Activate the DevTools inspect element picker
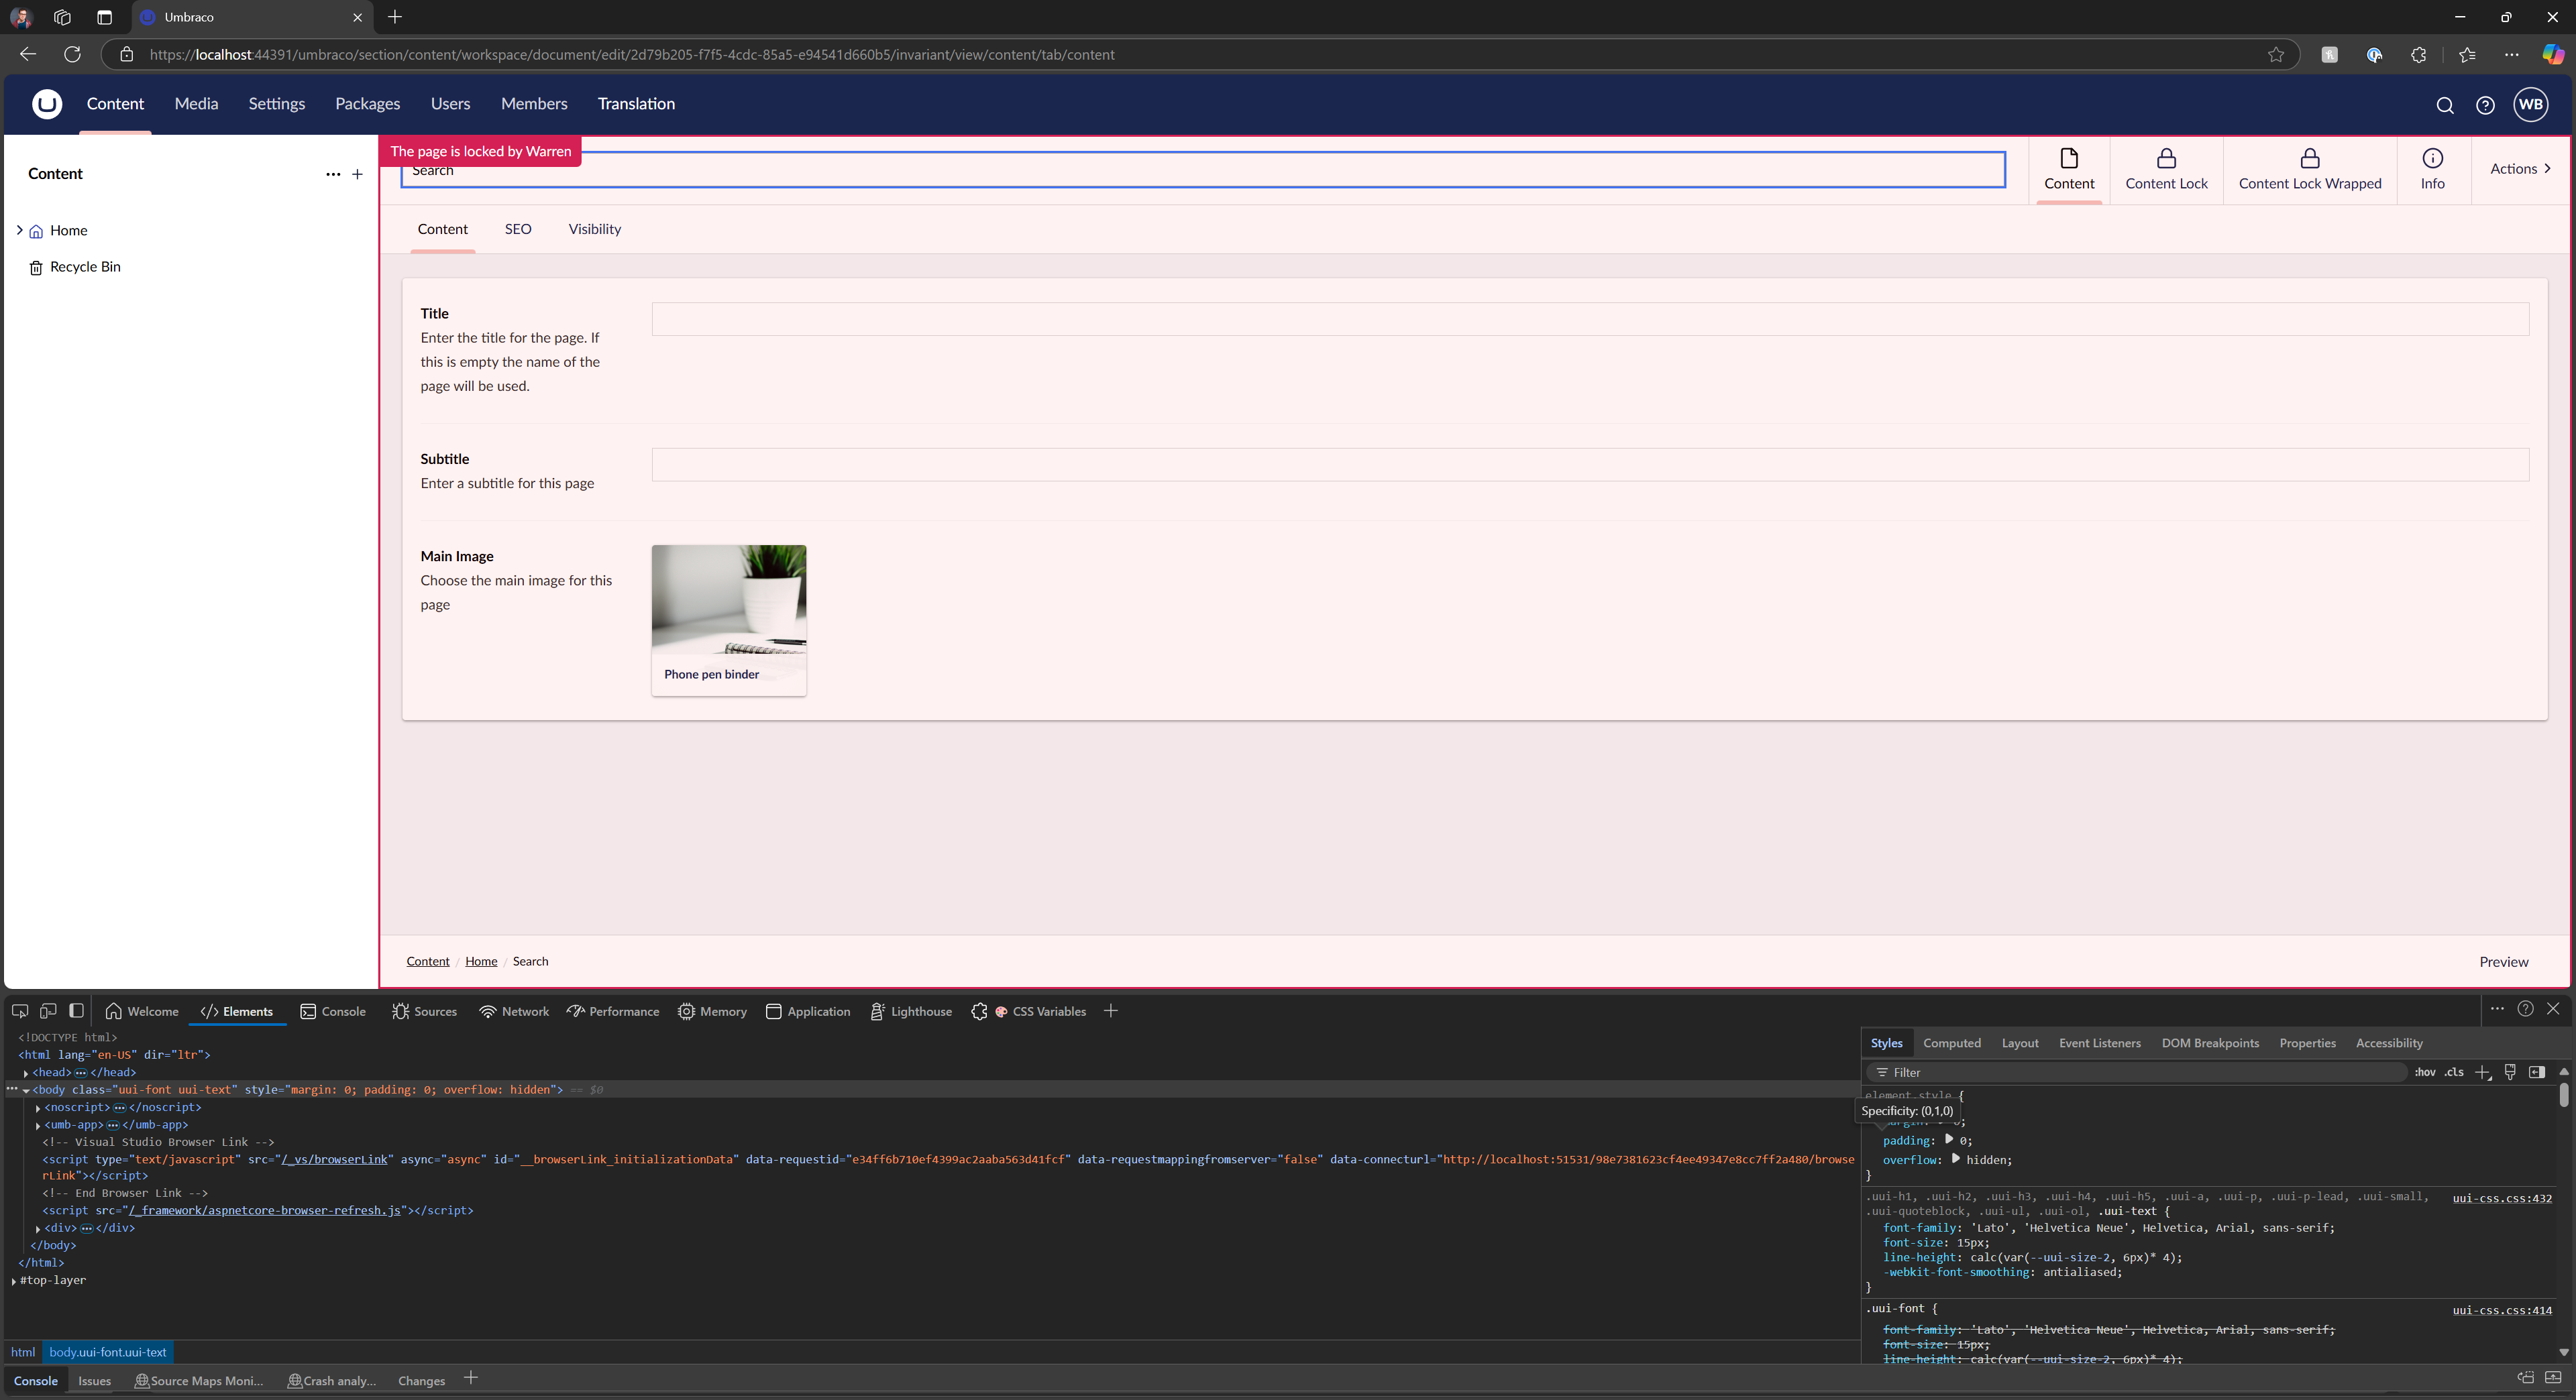The image size is (2576, 1400). 20,1010
